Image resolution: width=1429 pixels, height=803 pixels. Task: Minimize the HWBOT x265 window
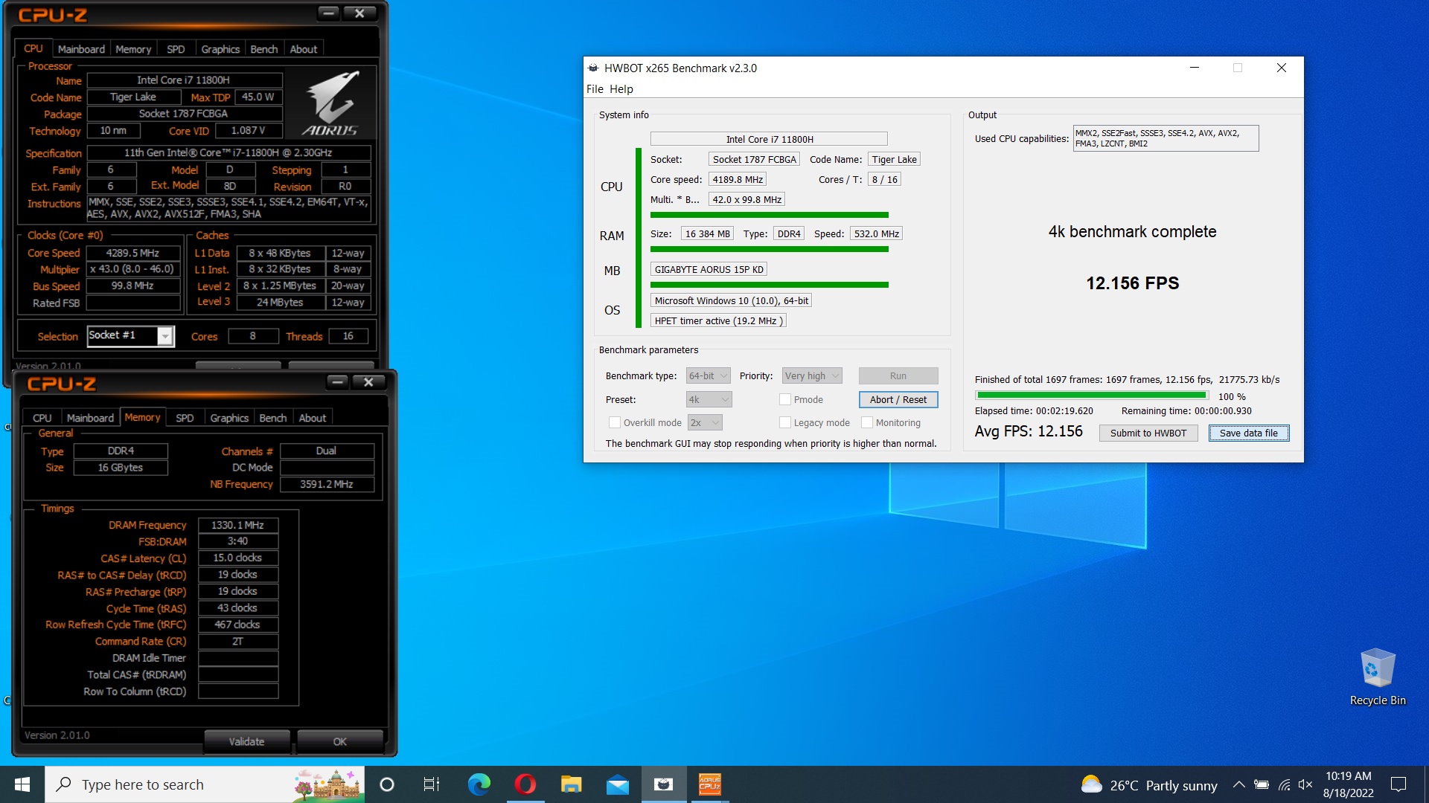(1195, 68)
